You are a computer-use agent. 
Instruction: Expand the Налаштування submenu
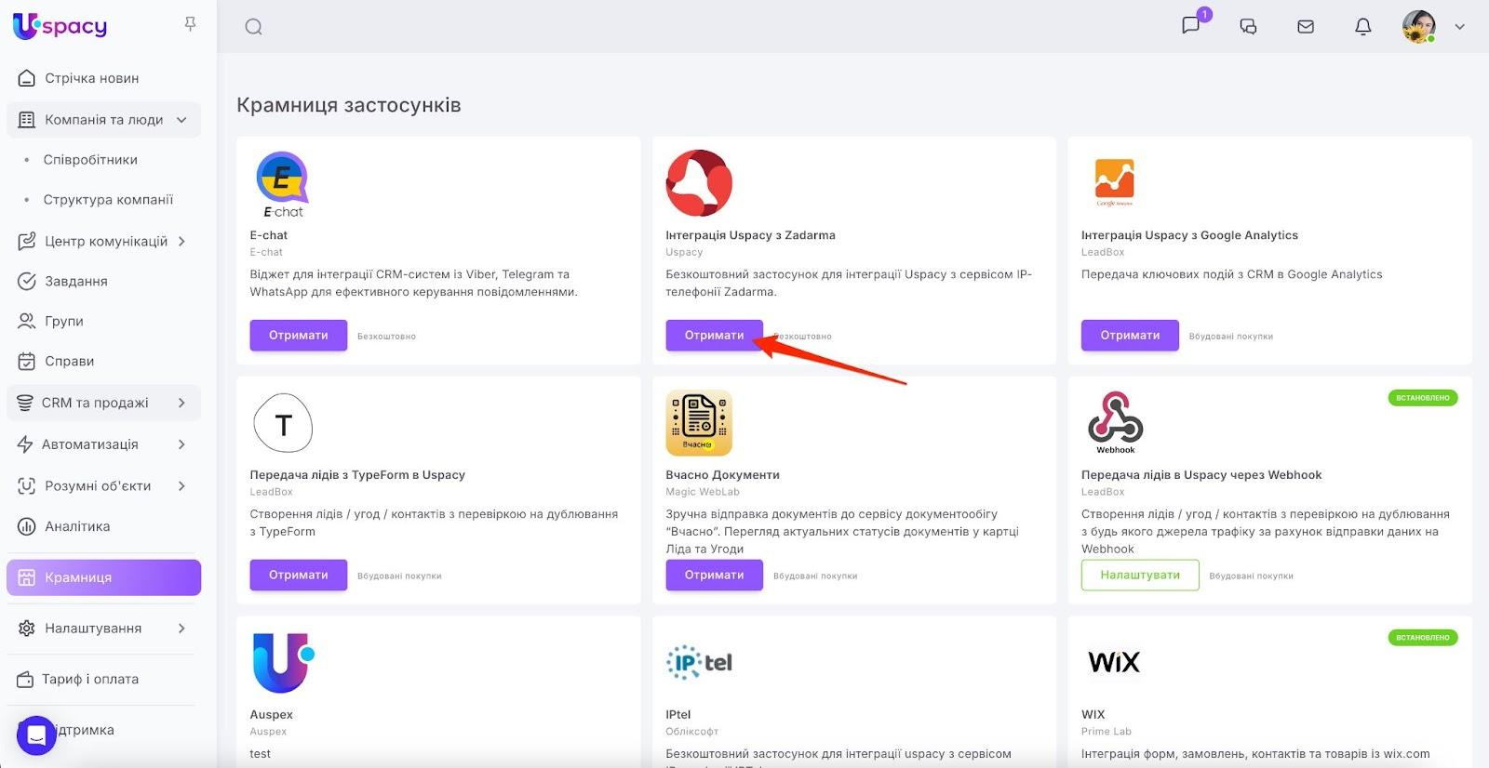pos(181,629)
